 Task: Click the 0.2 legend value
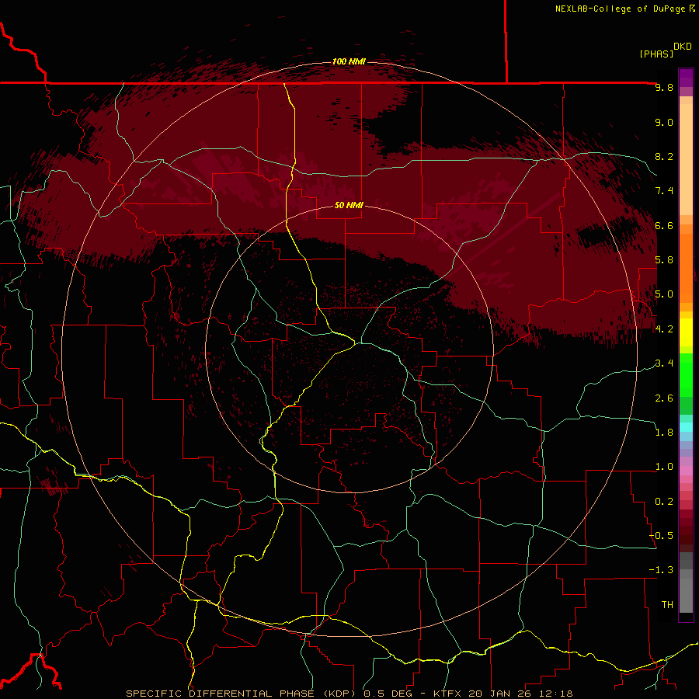[x=664, y=502]
